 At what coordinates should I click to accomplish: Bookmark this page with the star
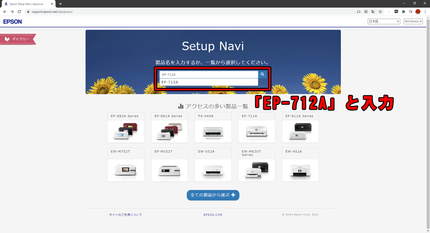[380, 12]
